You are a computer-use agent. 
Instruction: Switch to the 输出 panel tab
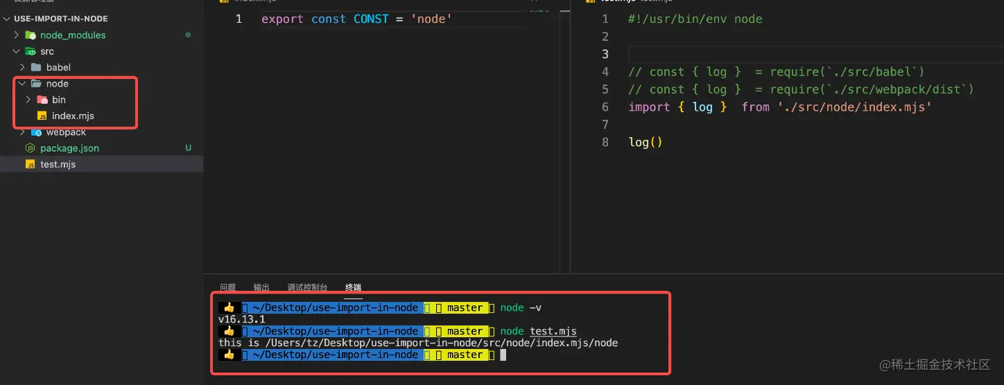(261, 287)
